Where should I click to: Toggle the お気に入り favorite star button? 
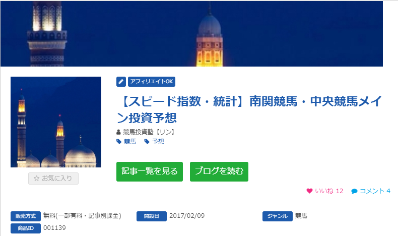53,179
